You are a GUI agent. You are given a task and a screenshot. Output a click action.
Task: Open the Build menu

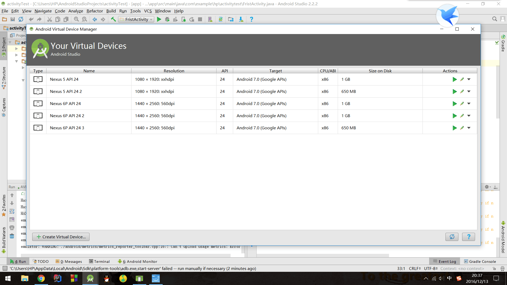tap(111, 11)
